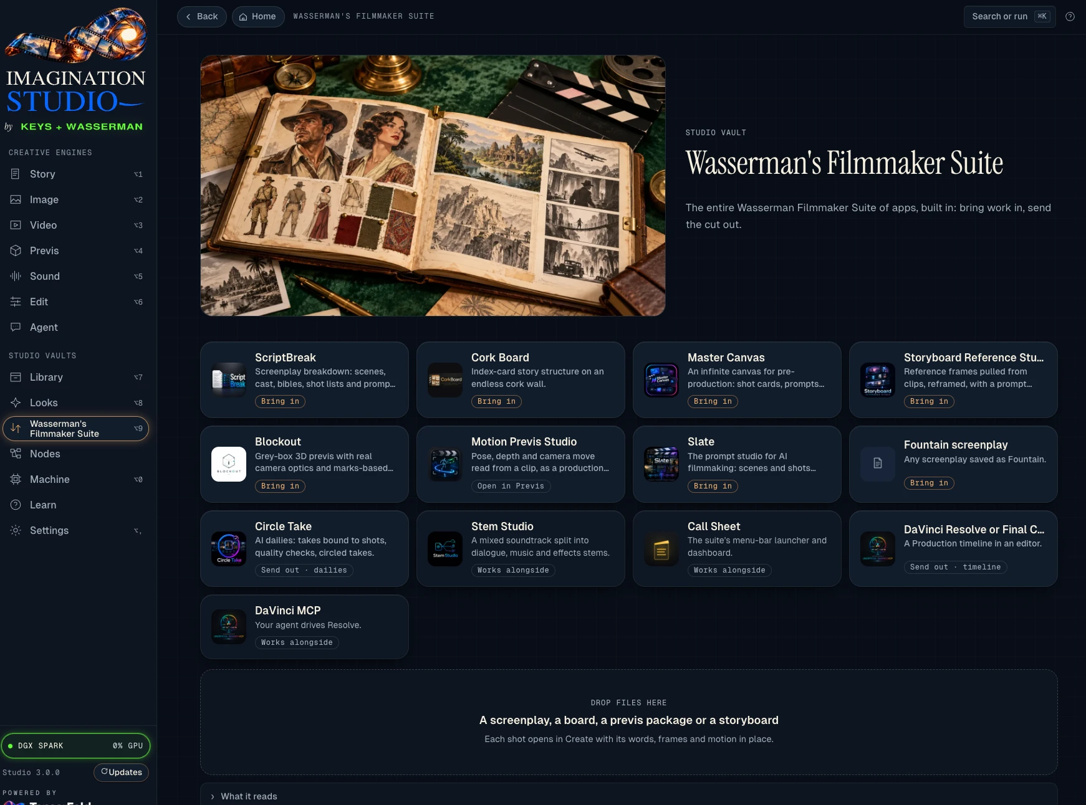Go back with the Back button
The image size is (1086, 805).
pyautogui.click(x=201, y=17)
